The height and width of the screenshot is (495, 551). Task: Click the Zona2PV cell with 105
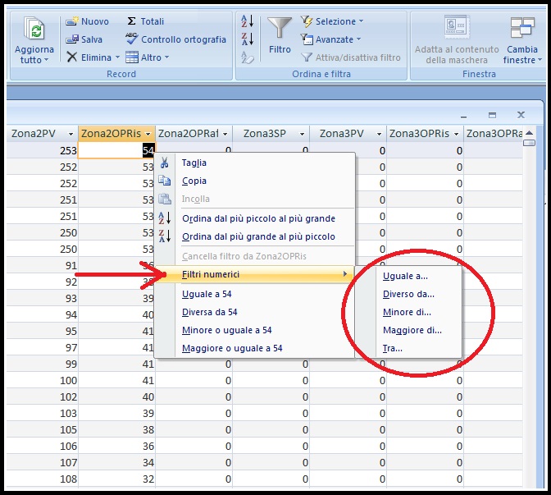42,429
